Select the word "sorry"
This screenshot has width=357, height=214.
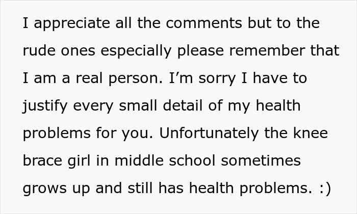click(x=217, y=79)
